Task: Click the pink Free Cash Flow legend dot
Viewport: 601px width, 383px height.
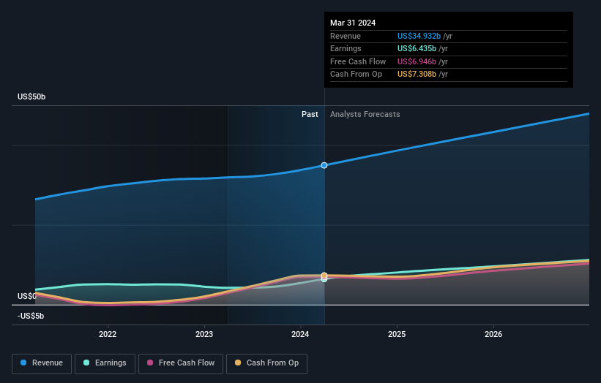Action: click(x=150, y=363)
